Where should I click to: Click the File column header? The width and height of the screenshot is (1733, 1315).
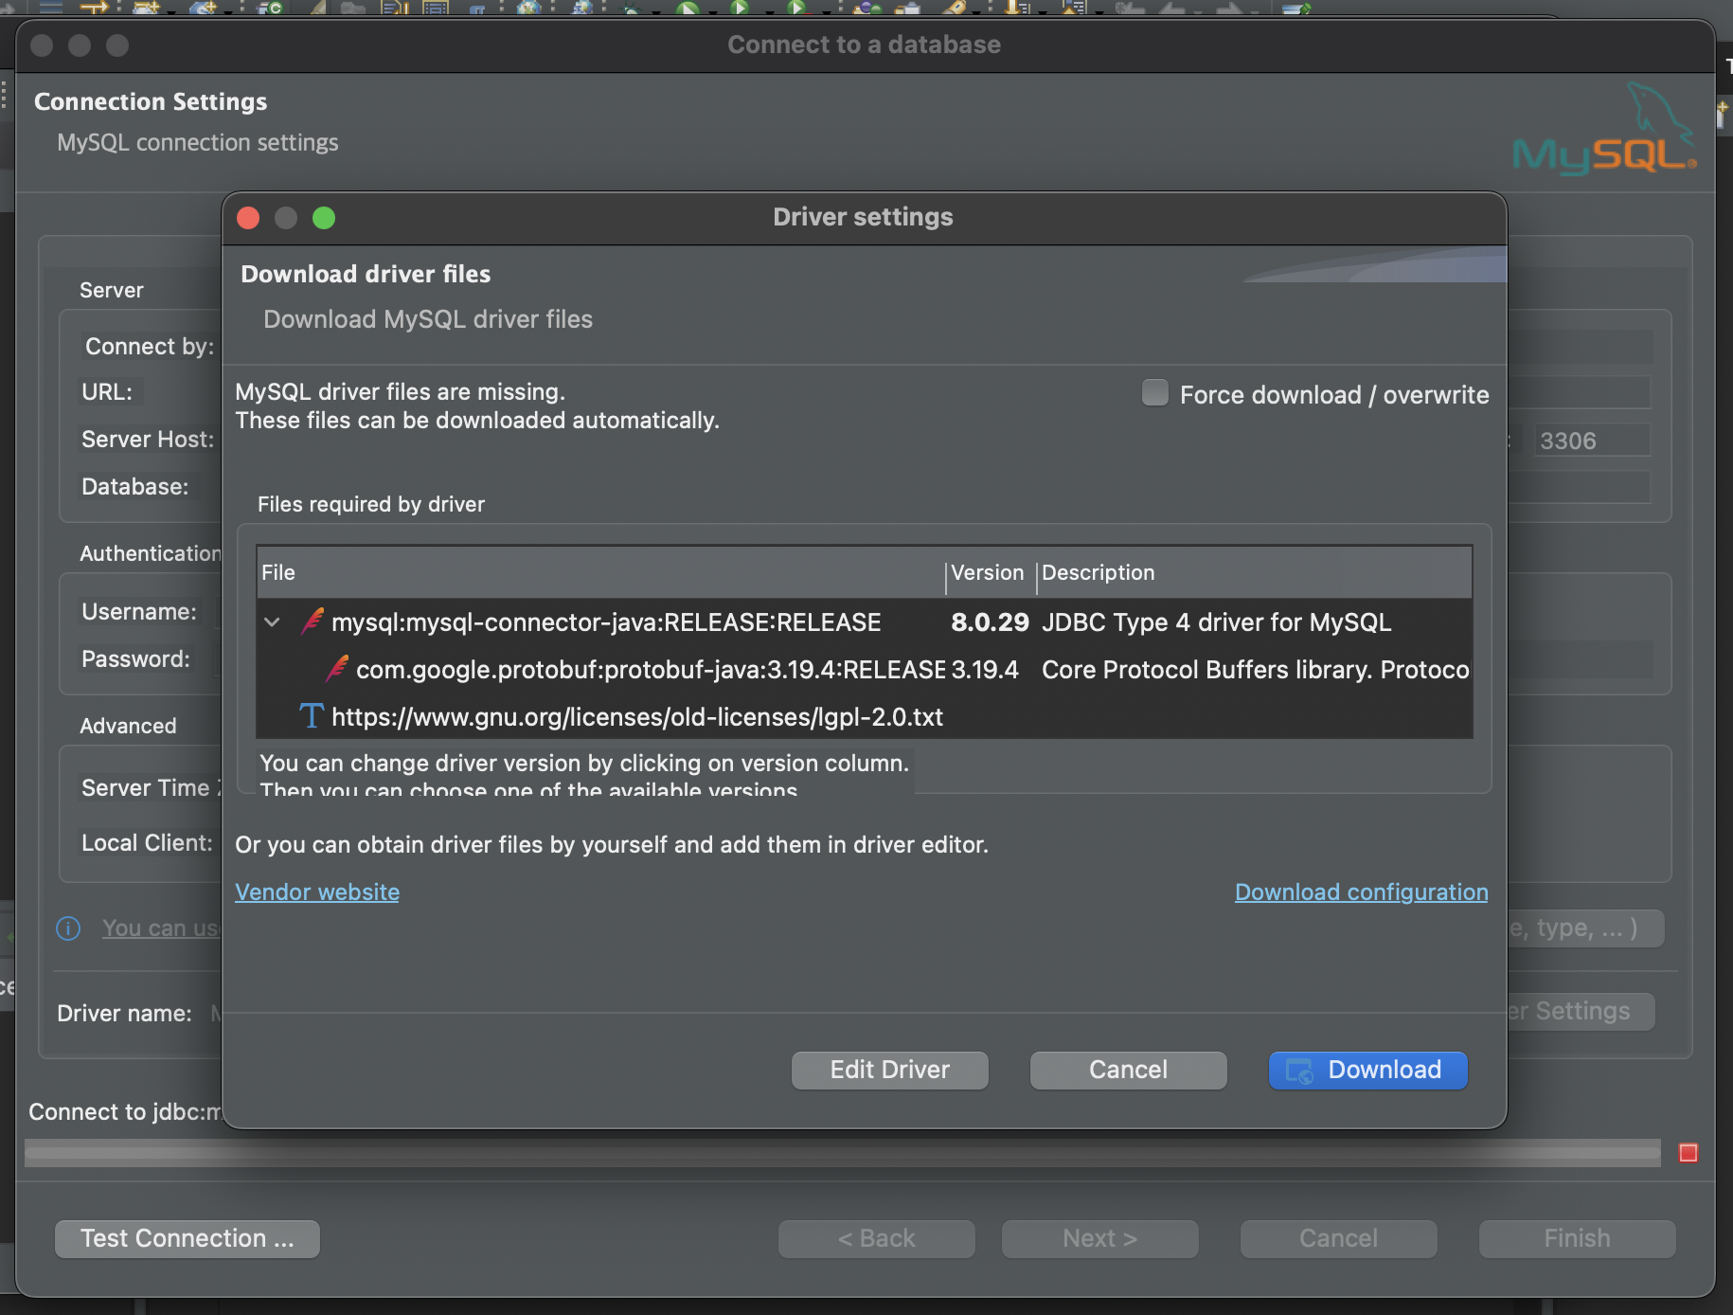pos(601,572)
